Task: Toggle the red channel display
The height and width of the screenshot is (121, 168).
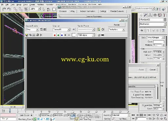Action: 55,35
